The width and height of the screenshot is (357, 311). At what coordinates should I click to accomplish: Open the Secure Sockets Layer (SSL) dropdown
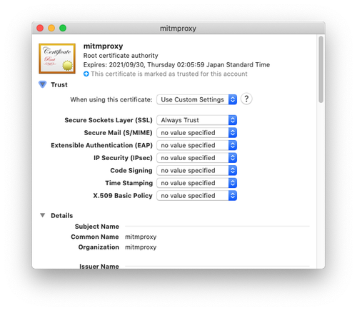coord(196,120)
